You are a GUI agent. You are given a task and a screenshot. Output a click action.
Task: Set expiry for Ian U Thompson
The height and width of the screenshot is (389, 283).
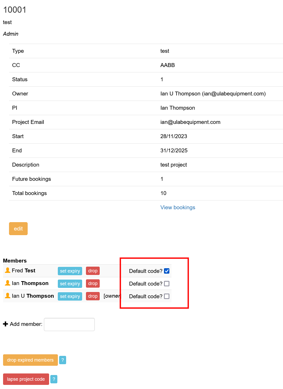(x=70, y=296)
